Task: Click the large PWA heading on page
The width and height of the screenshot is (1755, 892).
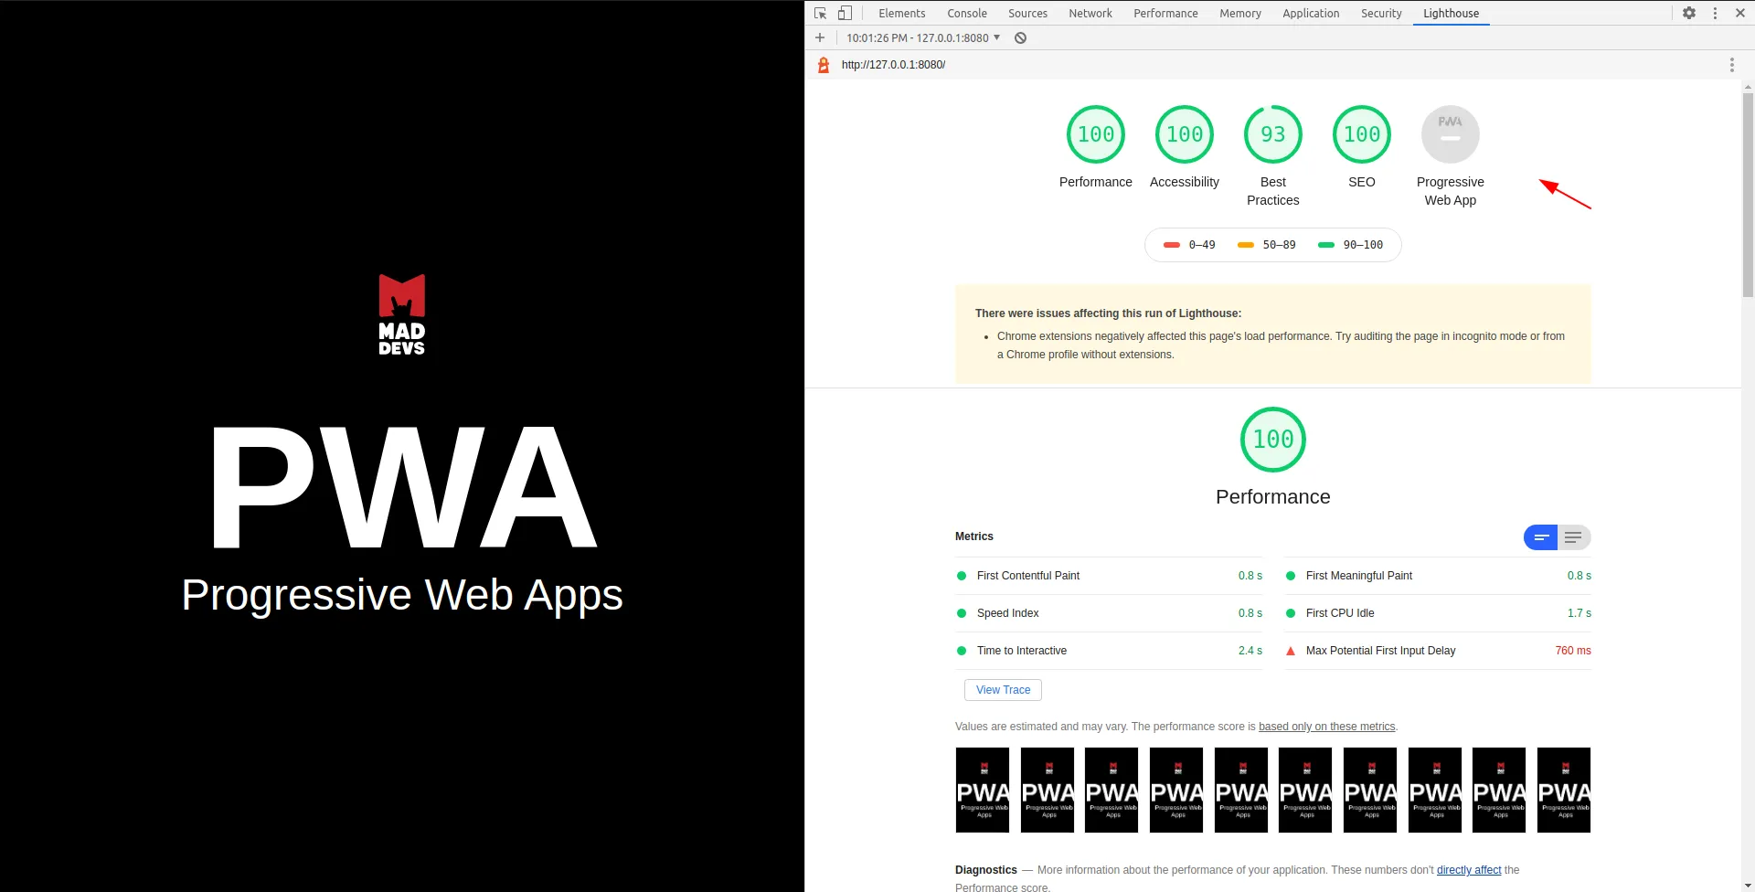Action: tap(402, 487)
